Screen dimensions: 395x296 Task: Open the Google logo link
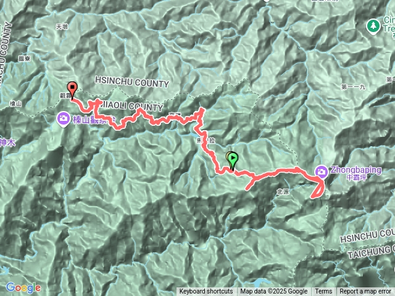coord(23,288)
